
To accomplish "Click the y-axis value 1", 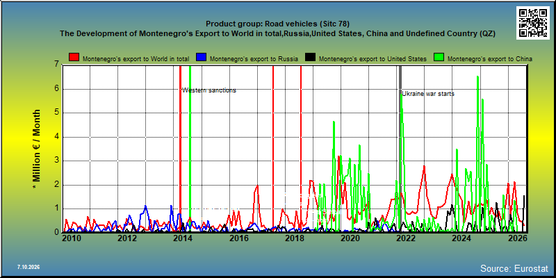I will point(57,208).
